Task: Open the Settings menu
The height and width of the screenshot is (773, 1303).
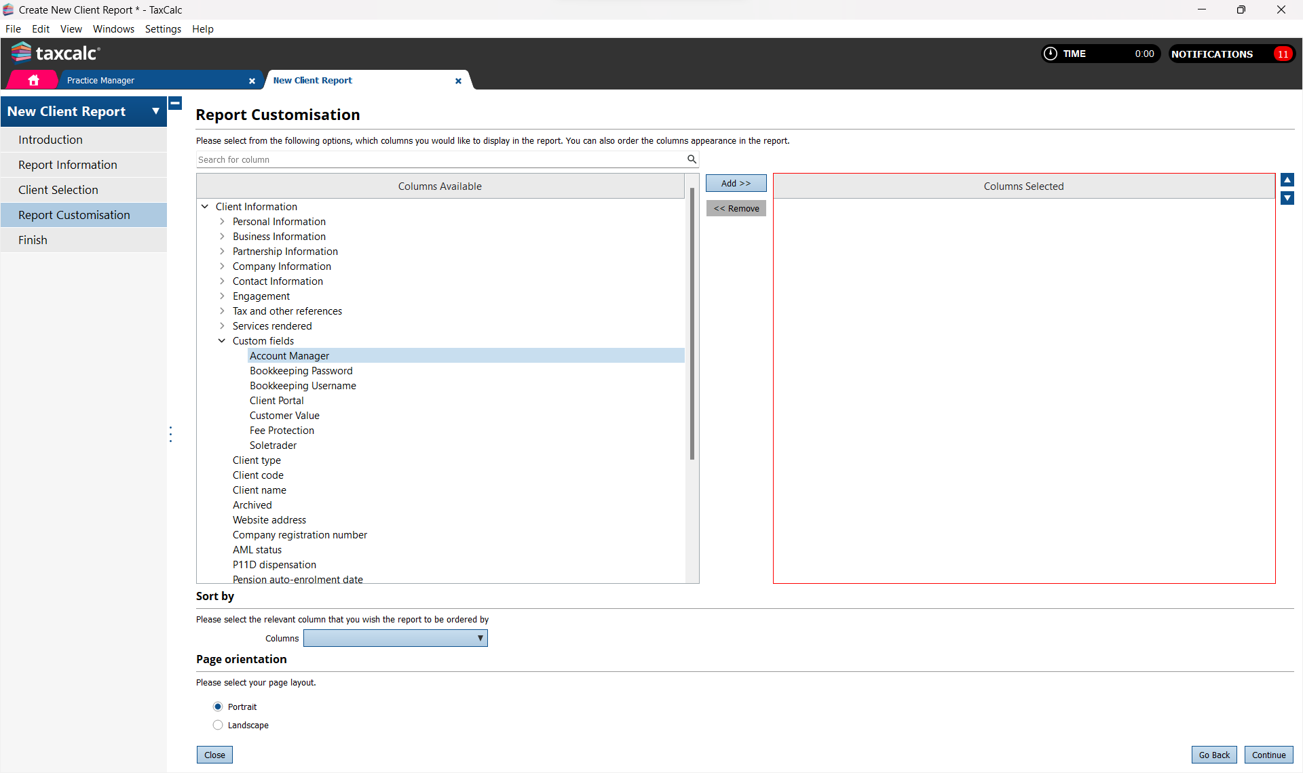Action: click(163, 28)
